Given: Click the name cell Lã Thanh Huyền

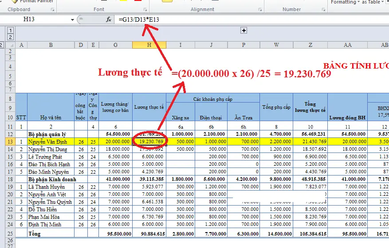Looking at the screenshot, I should (x=51, y=187).
